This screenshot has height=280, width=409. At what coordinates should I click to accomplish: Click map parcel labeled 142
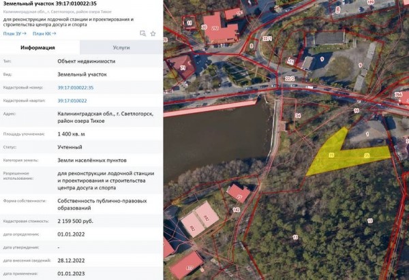pyautogui.click(x=237, y=210)
